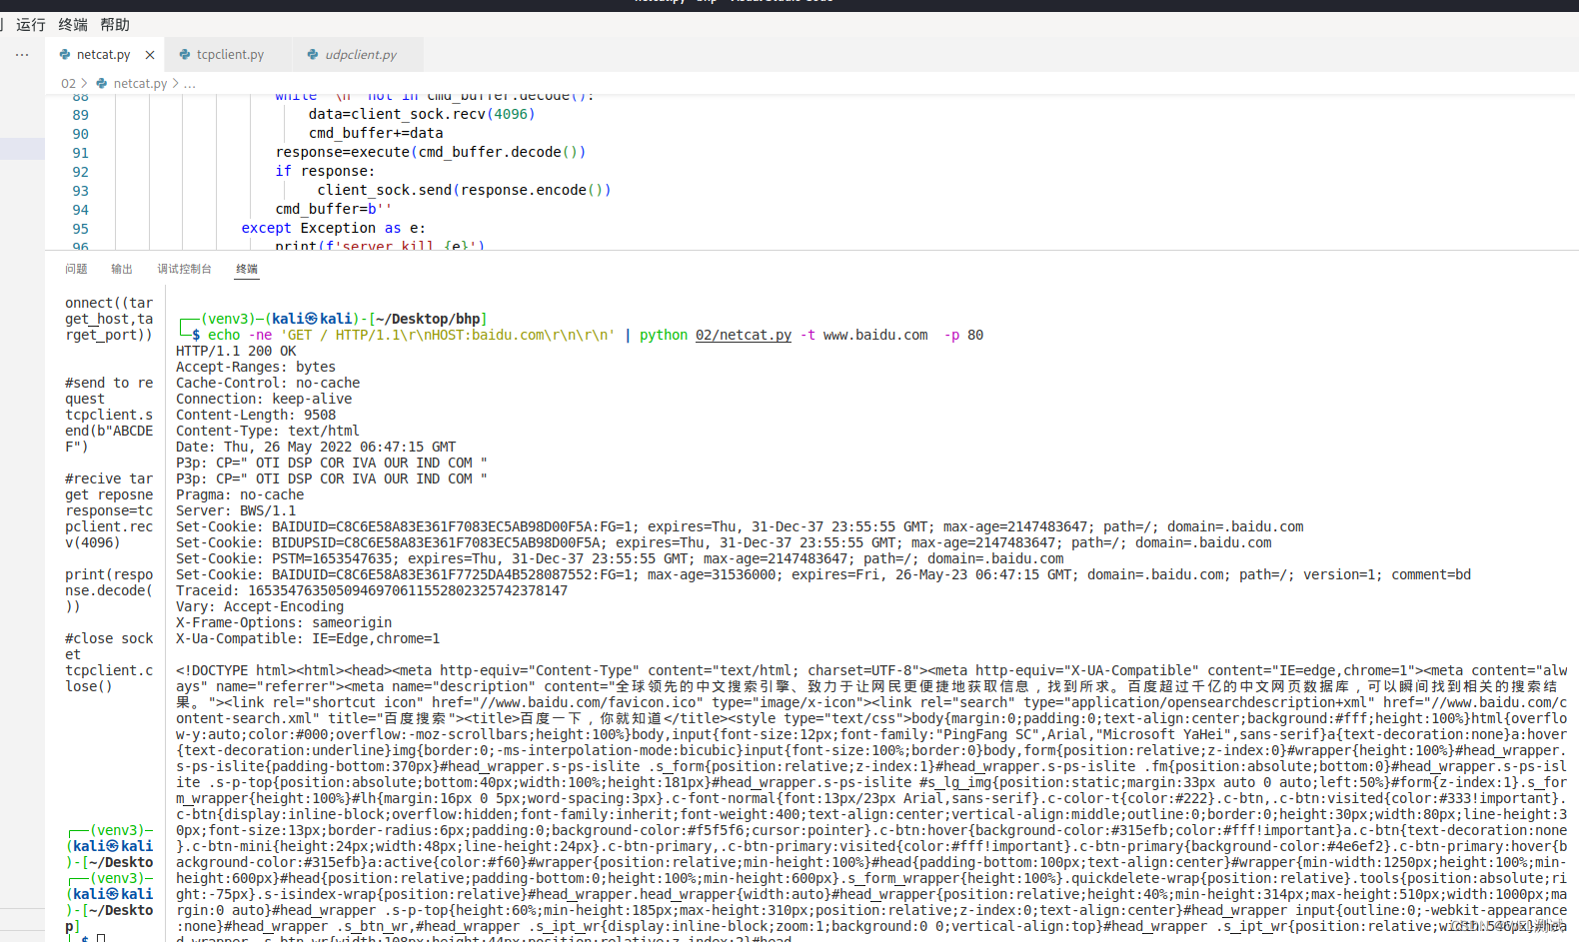The width and height of the screenshot is (1579, 942).
Task: Open the 帮助 menu
Action: pyautogui.click(x=115, y=25)
